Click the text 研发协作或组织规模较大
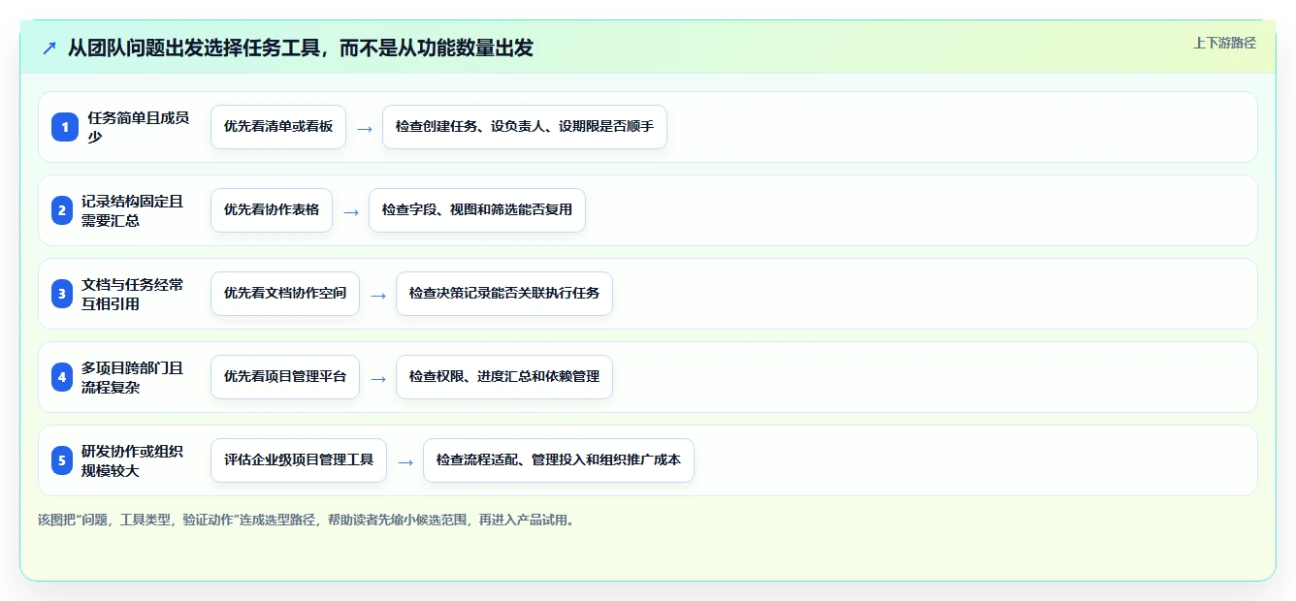 (x=133, y=460)
